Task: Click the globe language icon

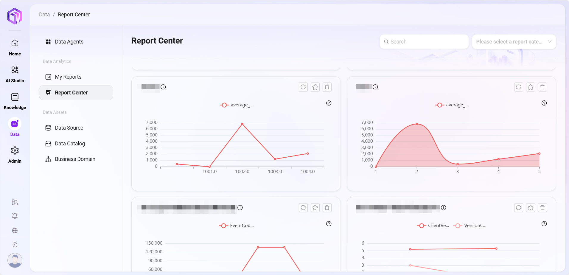Action: [15, 231]
